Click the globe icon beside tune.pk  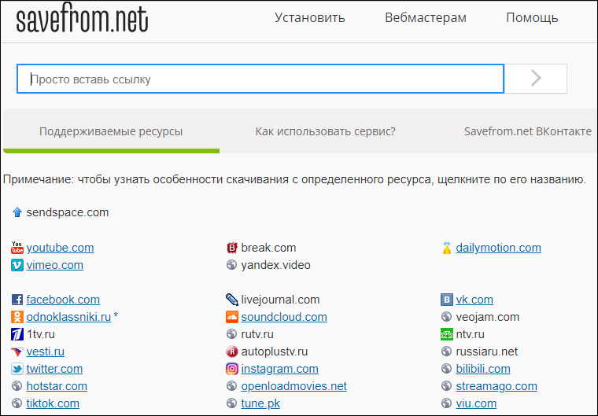pos(231,403)
